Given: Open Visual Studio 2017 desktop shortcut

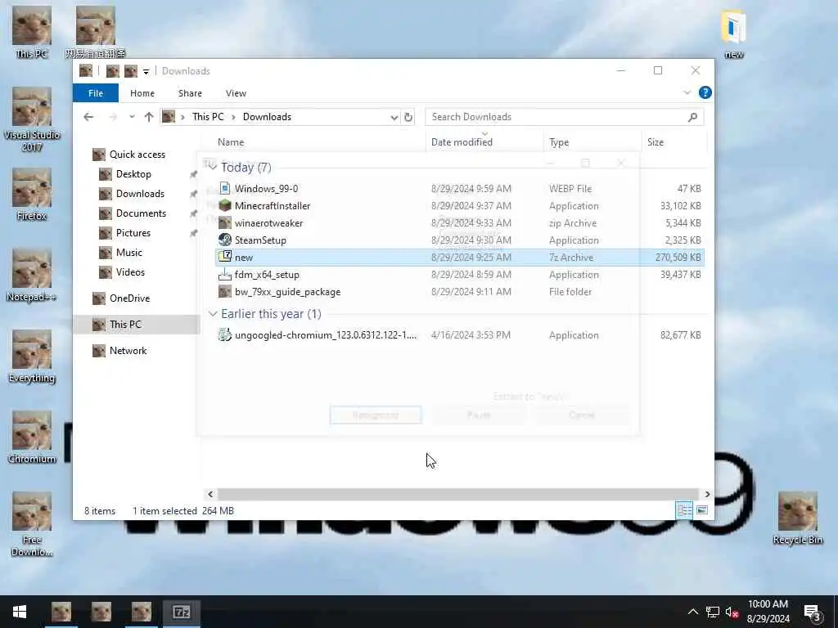Looking at the screenshot, I should 32,119.
